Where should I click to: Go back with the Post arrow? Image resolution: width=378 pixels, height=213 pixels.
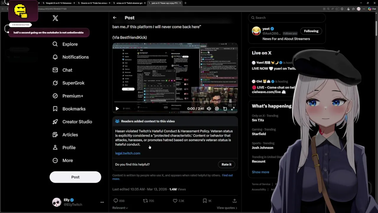115,18
